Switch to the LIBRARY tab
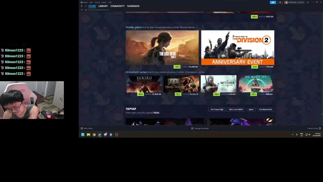Viewport: 323px width, 182px height. click(x=103, y=6)
